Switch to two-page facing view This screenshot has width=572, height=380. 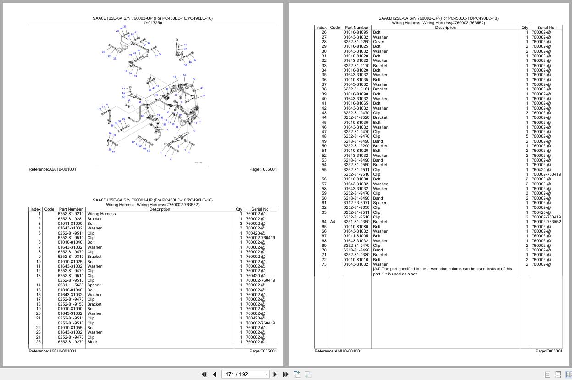tap(568, 374)
